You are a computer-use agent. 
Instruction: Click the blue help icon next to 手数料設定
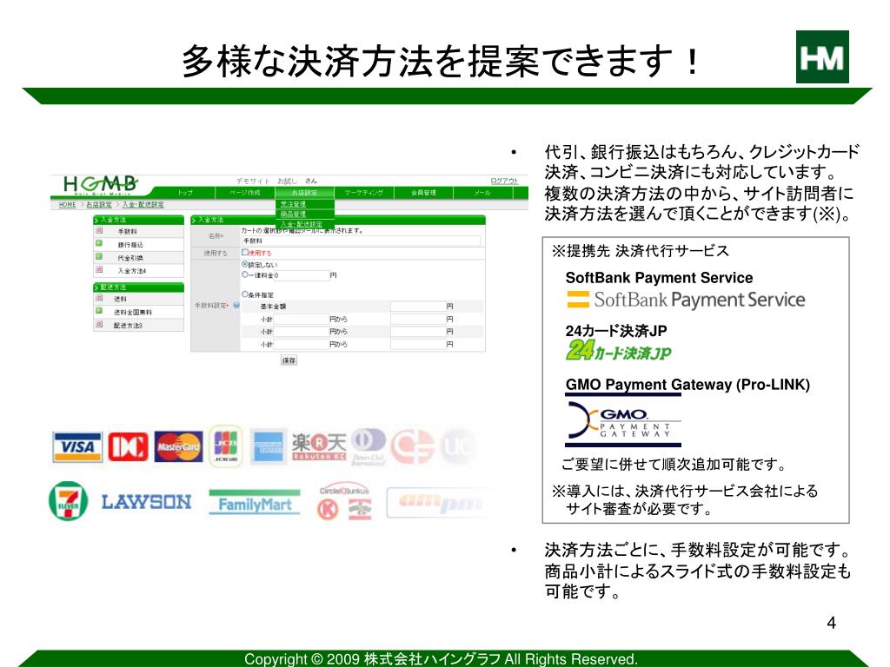[236, 305]
